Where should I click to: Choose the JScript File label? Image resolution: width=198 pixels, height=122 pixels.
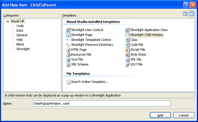point(138,50)
